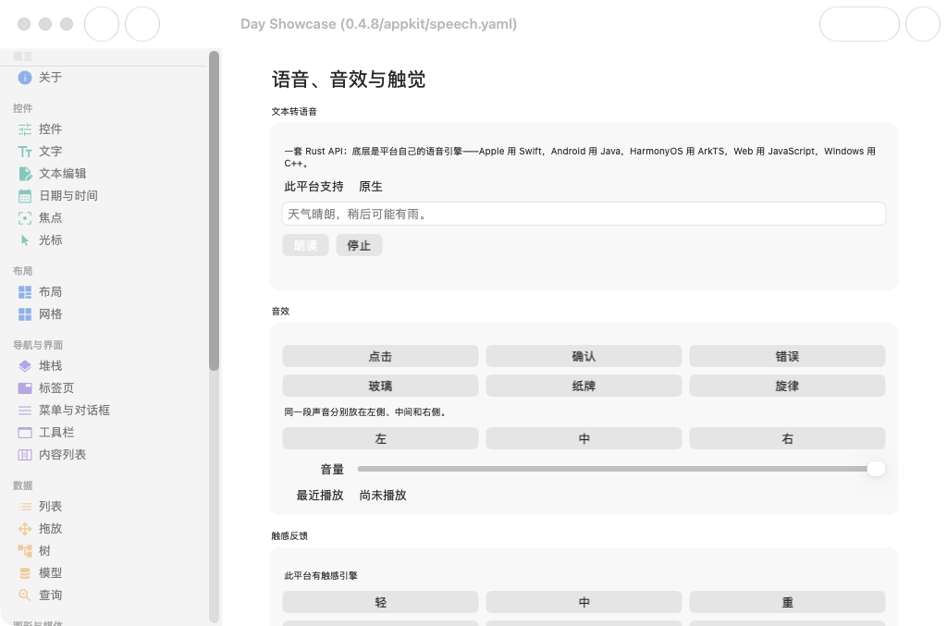
Task: Play the 错误 sound effect
Action: [788, 356]
